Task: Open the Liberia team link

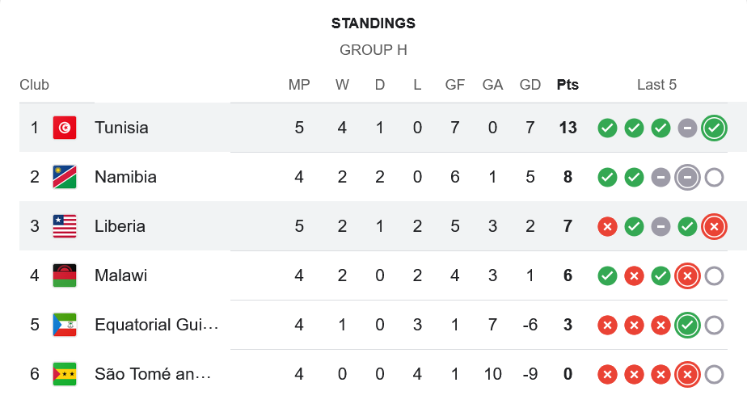Action: coord(120,226)
